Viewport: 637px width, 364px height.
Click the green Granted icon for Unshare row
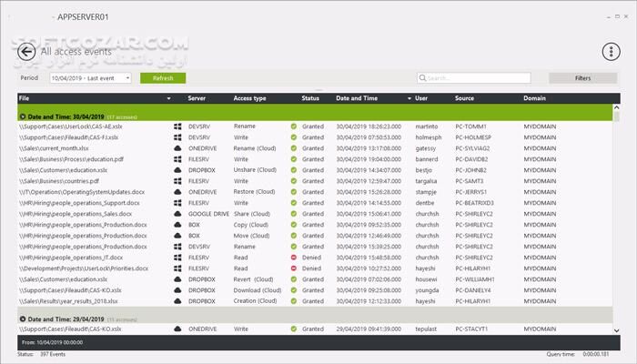tap(294, 169)
